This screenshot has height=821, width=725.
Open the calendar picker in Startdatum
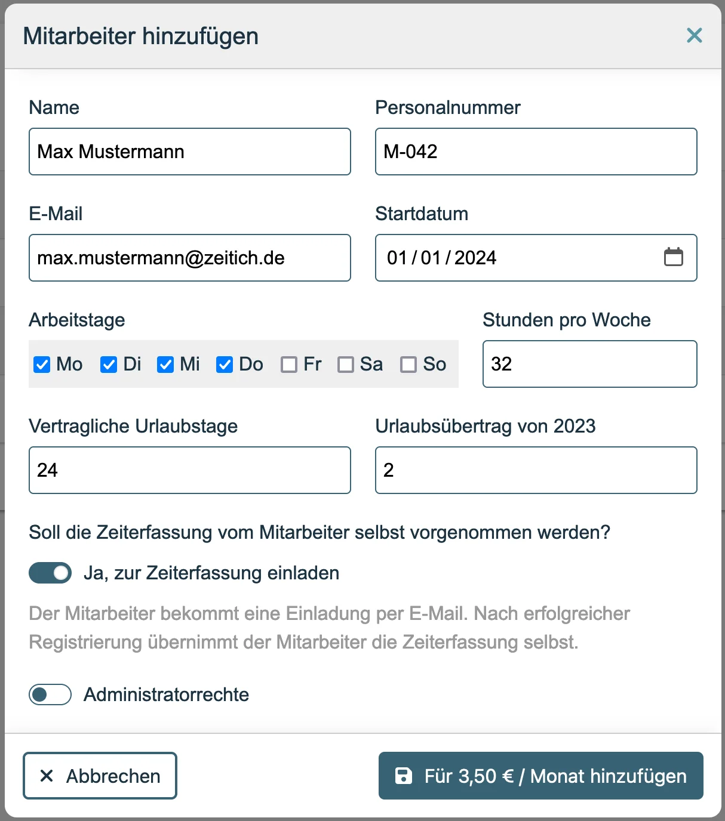674,257
